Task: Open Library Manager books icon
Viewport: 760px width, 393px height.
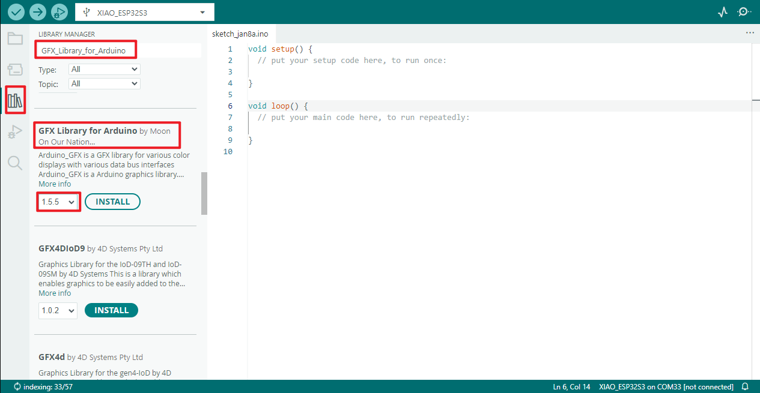Action: pyautogui.click(x=15, y=100)
